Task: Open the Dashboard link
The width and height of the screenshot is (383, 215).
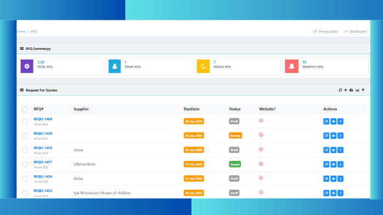Action: click(356, 32)
